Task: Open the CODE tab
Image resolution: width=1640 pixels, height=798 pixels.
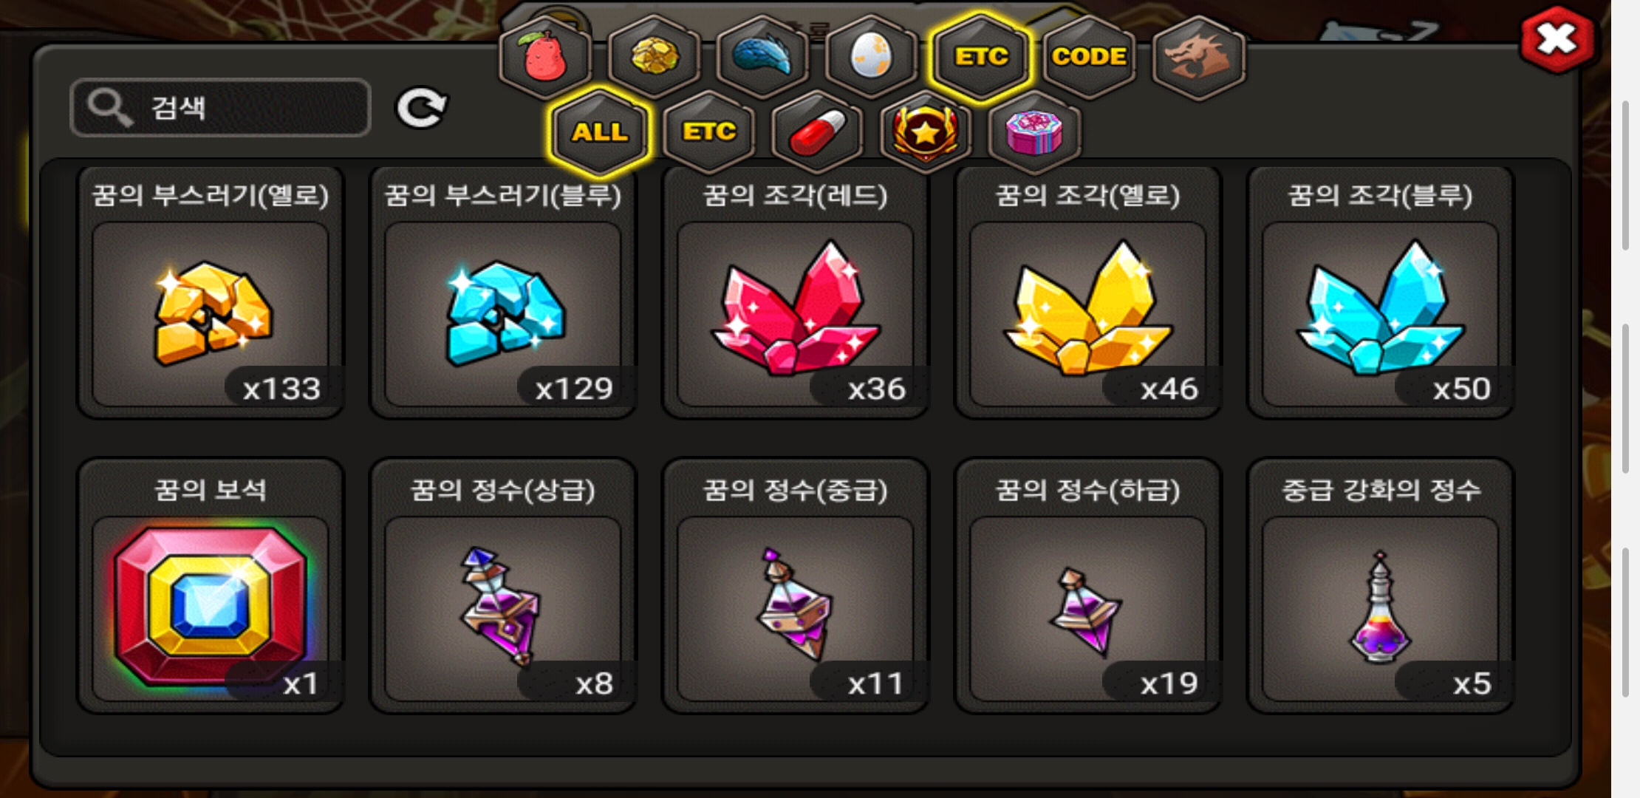Action: pos(1089,57)
